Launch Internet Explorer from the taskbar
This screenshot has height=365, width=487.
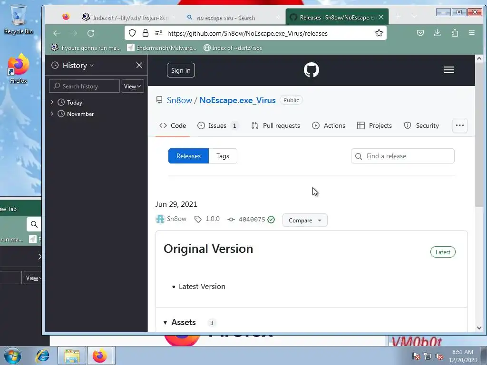tap(42, 355)
